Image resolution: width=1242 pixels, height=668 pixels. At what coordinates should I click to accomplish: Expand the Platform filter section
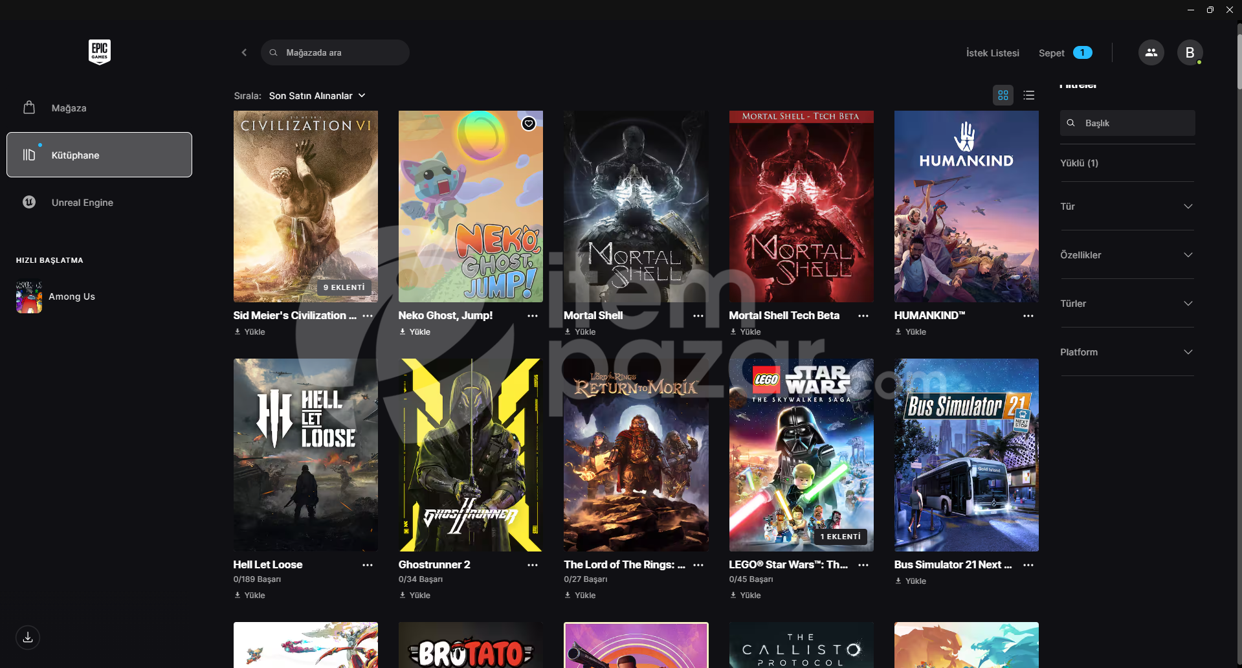[1127, 352]
